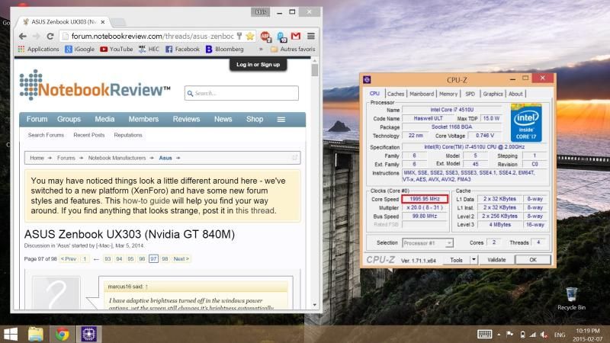Open the Recycle Bin desktop icon
Image resolution: width=610 pixels, height=343 pixels.
point(571,298)
